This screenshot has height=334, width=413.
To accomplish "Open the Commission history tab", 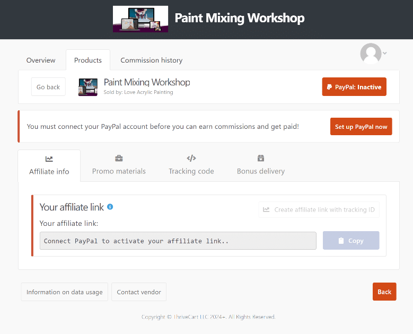I will (151, 60).
